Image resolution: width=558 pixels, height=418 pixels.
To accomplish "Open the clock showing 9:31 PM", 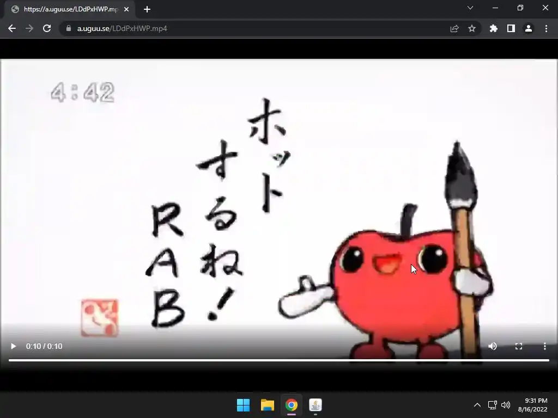I will point(533,405).
